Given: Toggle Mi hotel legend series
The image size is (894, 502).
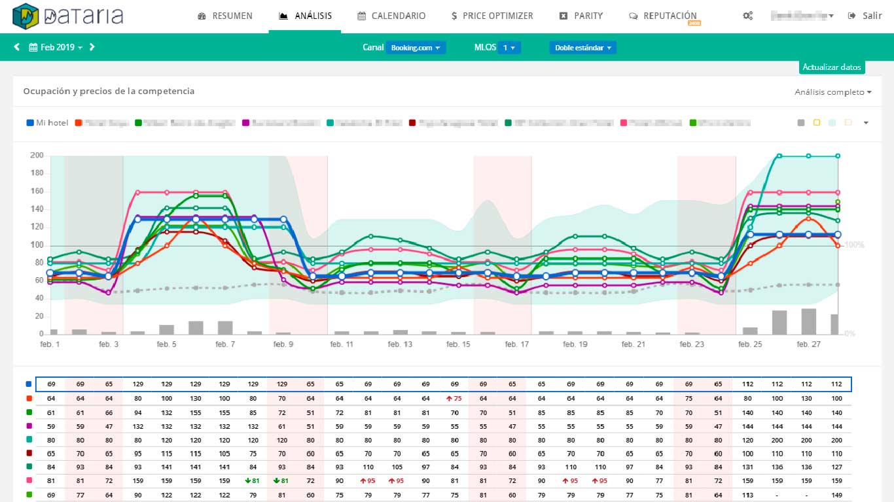Looking at the screenshot, I should [x=47, y=123].
